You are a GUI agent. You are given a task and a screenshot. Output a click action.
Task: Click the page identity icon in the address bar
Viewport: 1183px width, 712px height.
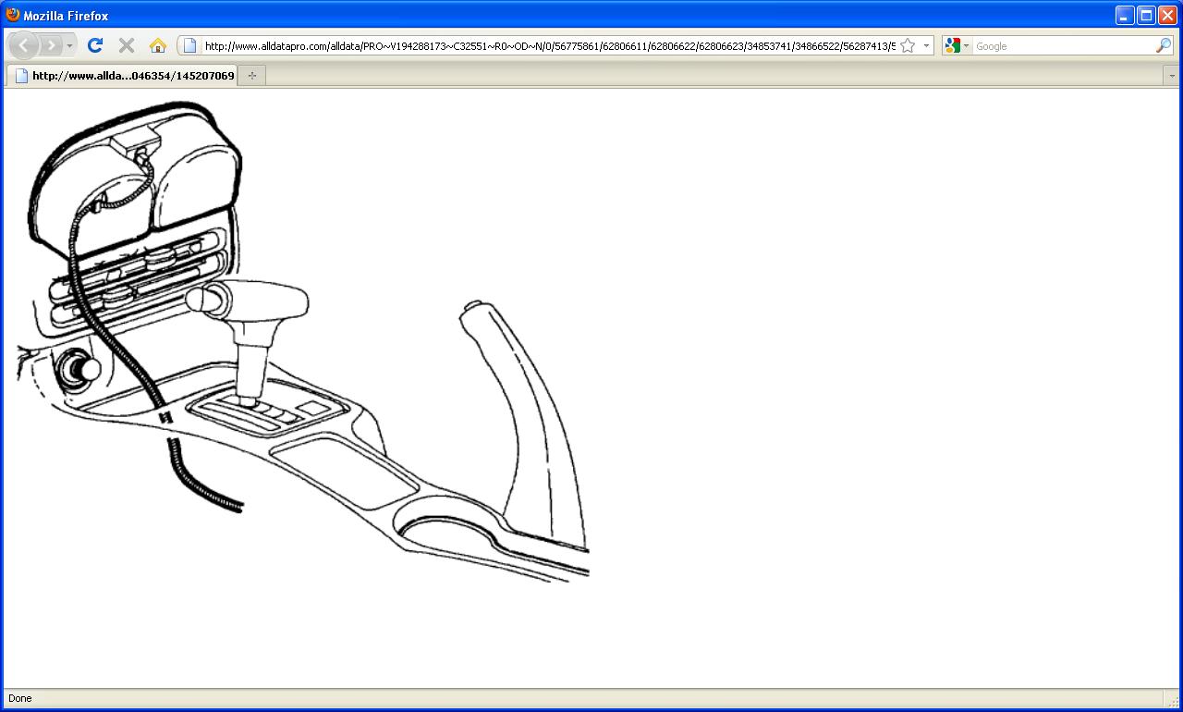coord(190,45)
